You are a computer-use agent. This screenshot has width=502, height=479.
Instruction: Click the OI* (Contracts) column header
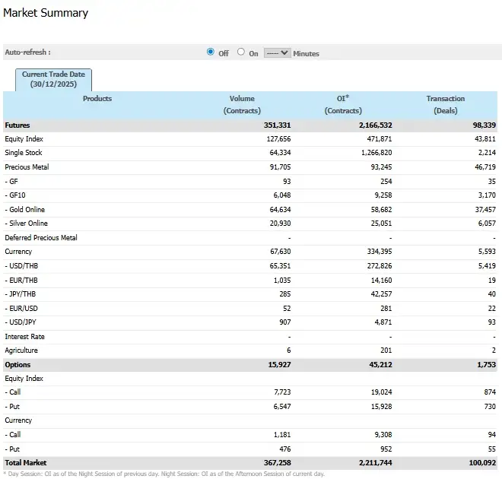(342, 105)
